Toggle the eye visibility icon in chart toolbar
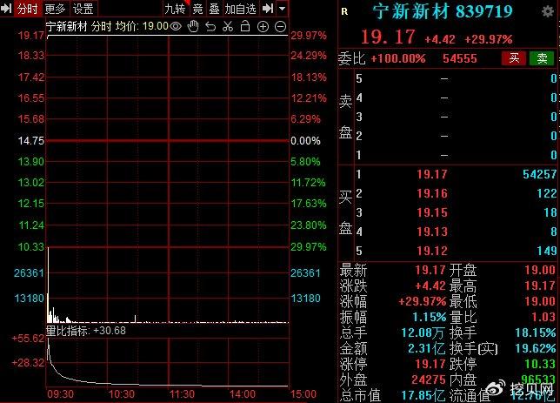This screenshot has width=560, height=403. coord(176,27)
